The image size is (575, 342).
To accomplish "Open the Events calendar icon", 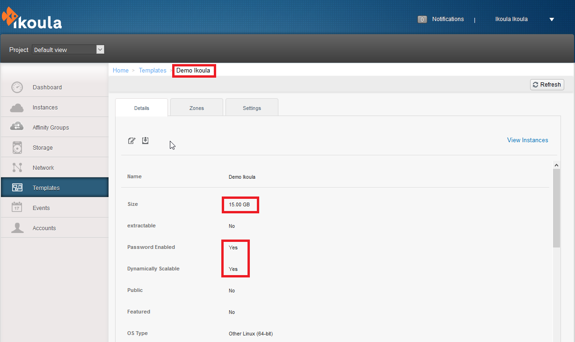I will (x=17, y=208).
